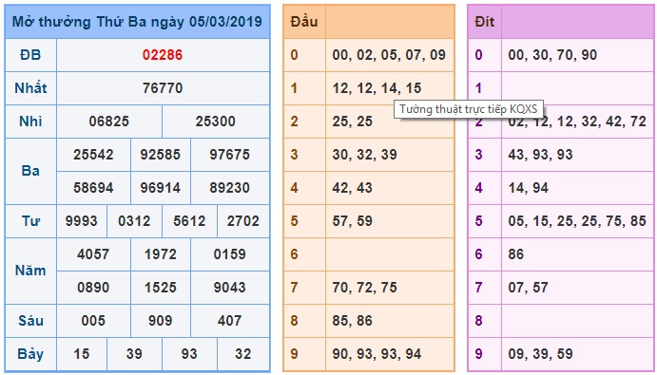
Task: Select the Bảy row label
Action: point(30,354)
